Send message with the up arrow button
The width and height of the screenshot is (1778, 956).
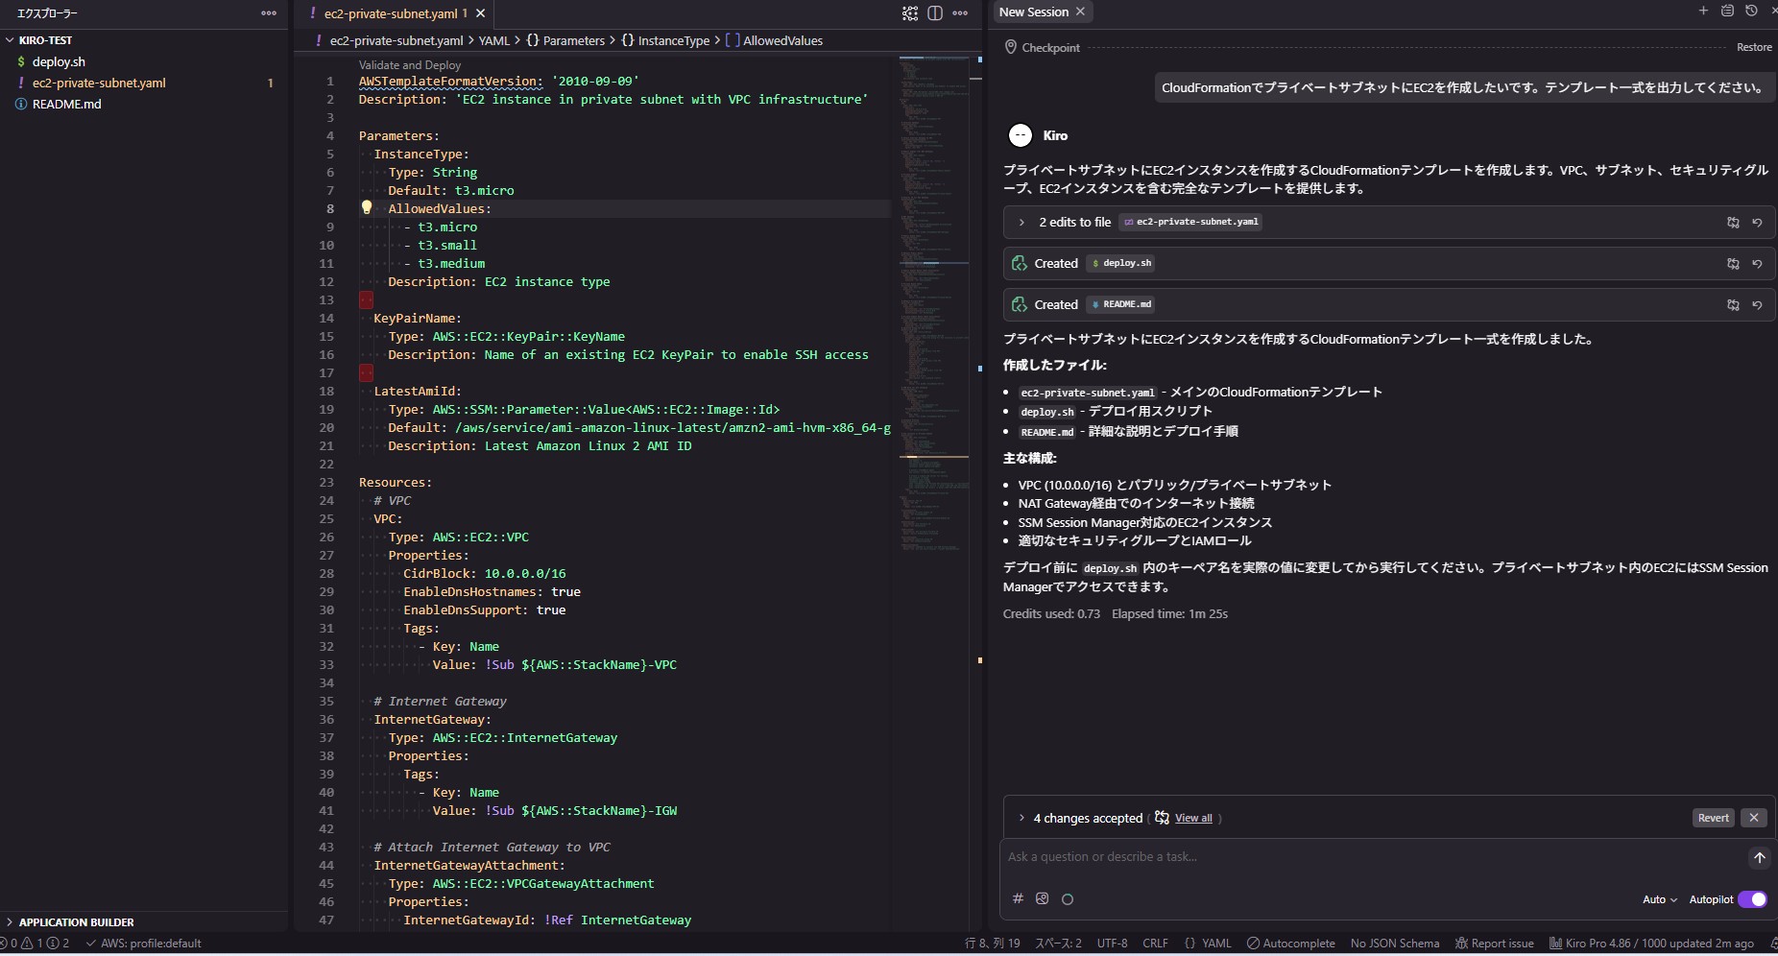click(x=1759, y=857)
